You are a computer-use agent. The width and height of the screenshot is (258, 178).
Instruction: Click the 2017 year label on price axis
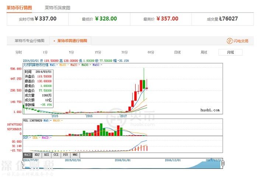123,116
